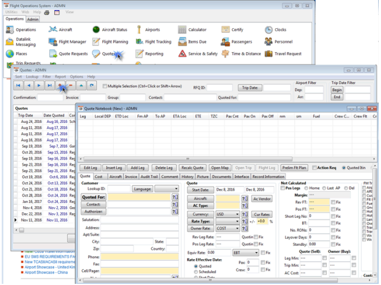Open the Currency USD dropdown
The image size is (381, 285).
point(228,214)
